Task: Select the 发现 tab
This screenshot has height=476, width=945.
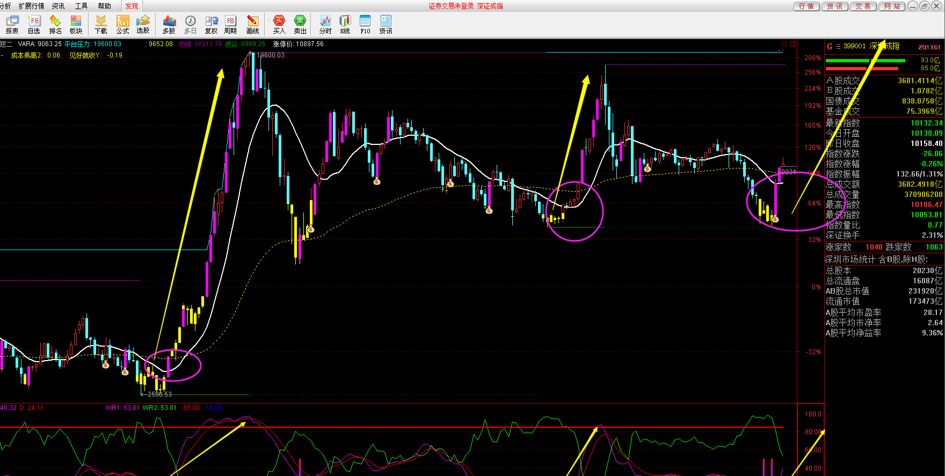Action: pyautogui.click(x=132, y=6)
